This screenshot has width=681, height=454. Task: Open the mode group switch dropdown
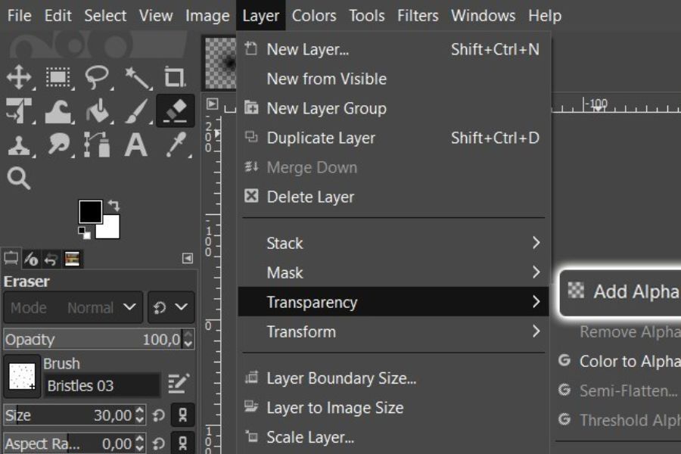click(171, 308)
